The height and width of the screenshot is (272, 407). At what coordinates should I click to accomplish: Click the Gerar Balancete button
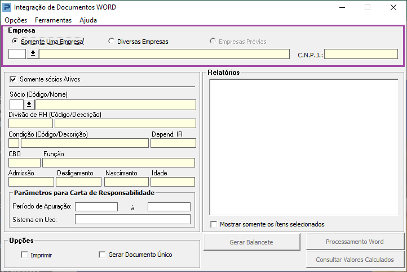tap(251, 242)
